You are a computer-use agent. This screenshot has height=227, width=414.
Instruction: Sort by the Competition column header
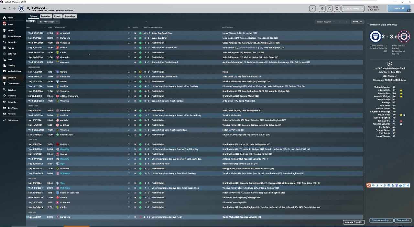click(157, 28)
